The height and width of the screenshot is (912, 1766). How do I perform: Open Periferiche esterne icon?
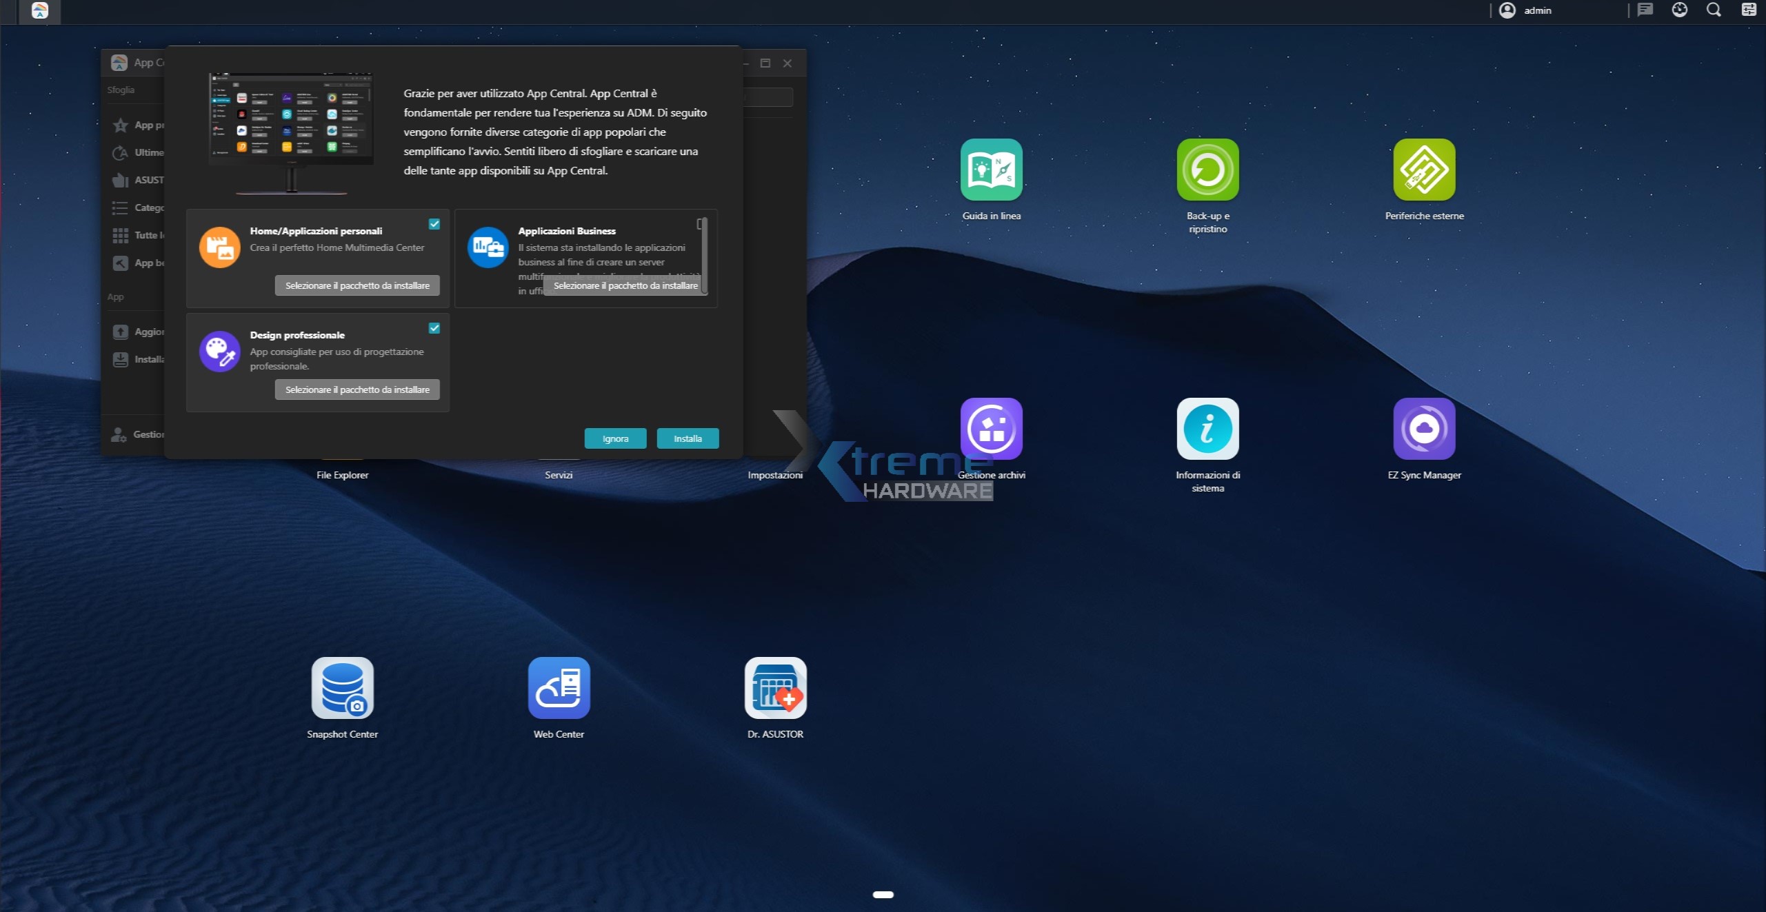coord(1424,170)
